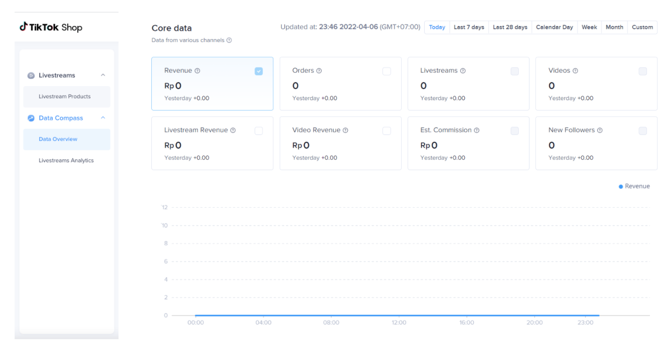Click the Livestreams sidebar icon

[x=31, y=75]
